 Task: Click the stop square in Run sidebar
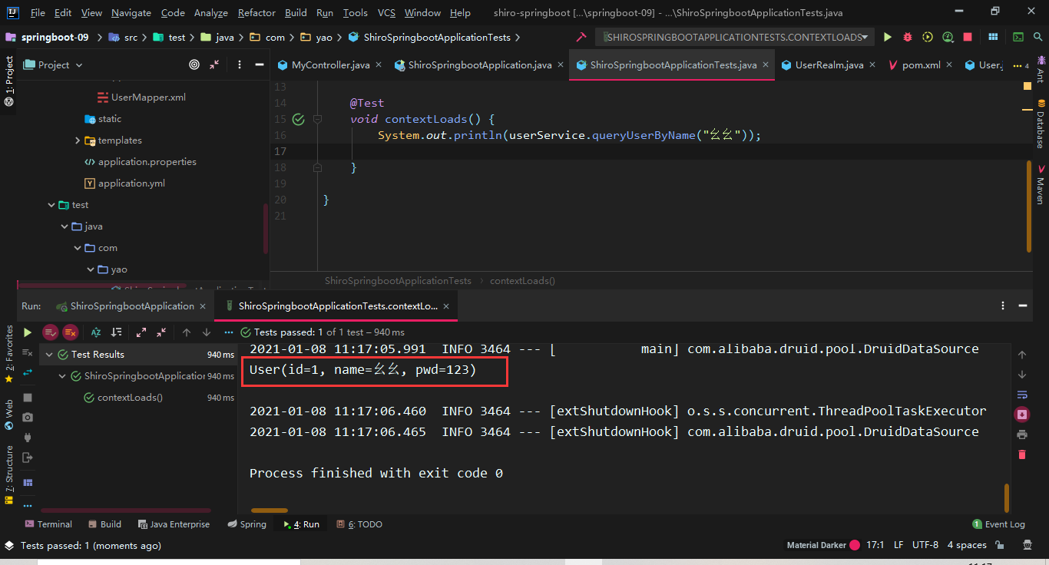pyautogui.click(x=28, y=398)
